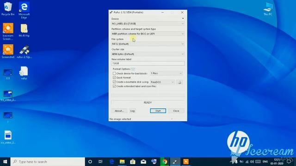Select the Screenshot desktop shortcut icon
The image size is (296, 166).
(8, 51)
